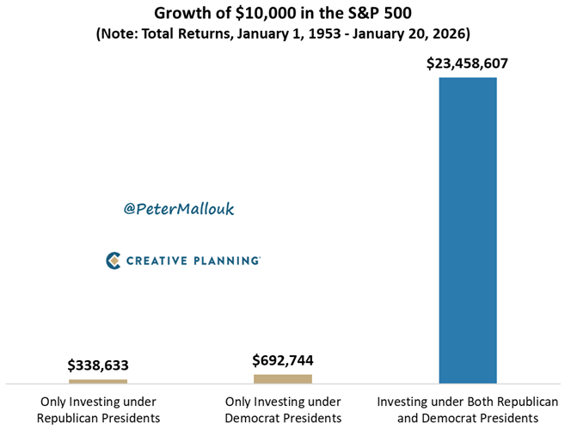Select 'Only Investing under Democrat Presidents' axis label
The width and height of the screenshot is (571, 436).
point(283,409)
